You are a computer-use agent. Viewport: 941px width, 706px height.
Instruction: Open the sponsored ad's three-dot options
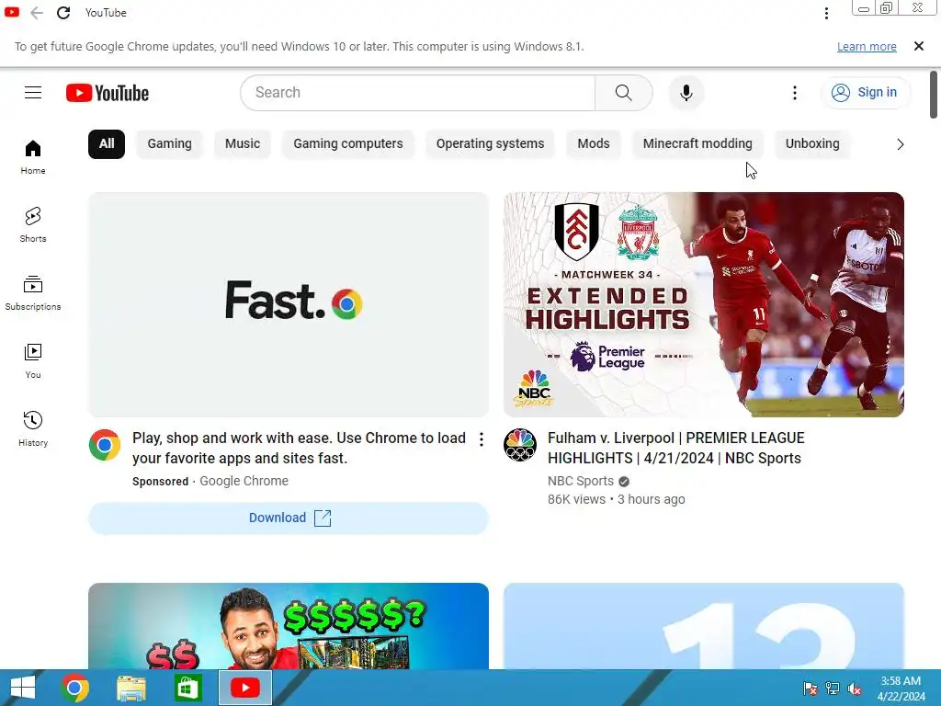(x=482, y=439)
